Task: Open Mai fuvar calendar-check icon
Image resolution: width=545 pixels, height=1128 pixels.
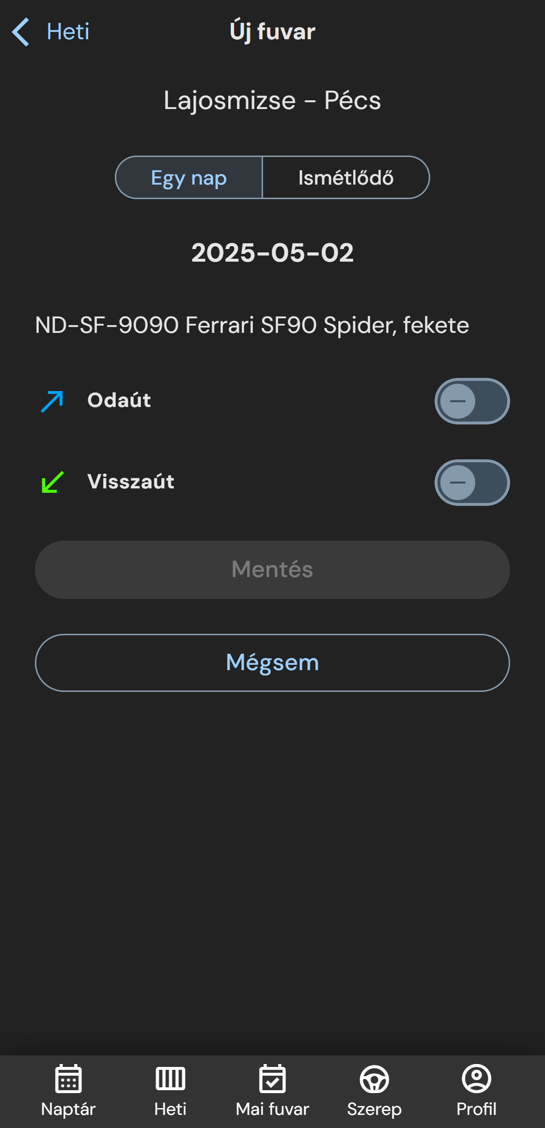Action: (272, 1079)
